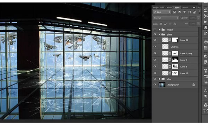Screen dimensions: 208x126
Task: Open Actions play dock icon
Action: (x=206, y=22)
